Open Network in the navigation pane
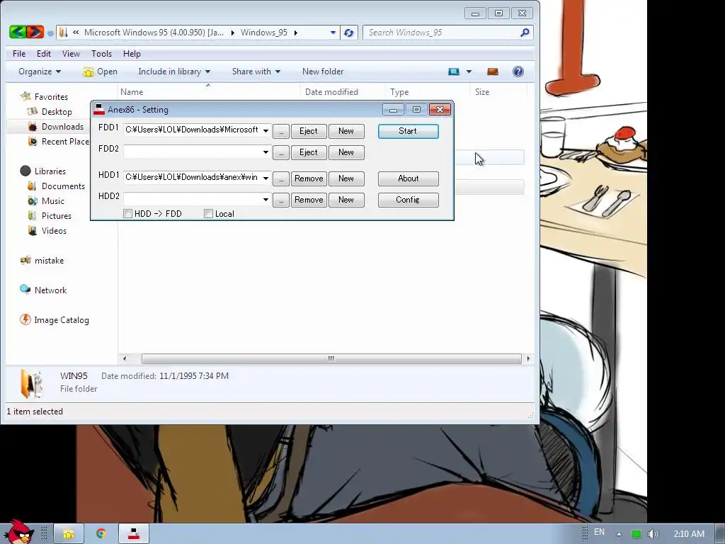Image resolution: width=725 pixels, height=544 pixels. (x=43, y=290)
